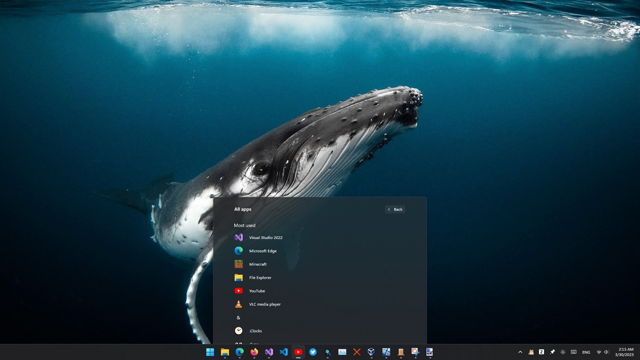
Task: Launch VLC media player from Most used
Action: [264, 304]
